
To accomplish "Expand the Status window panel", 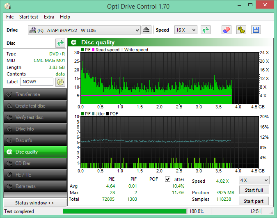I will tap(35, 203).
